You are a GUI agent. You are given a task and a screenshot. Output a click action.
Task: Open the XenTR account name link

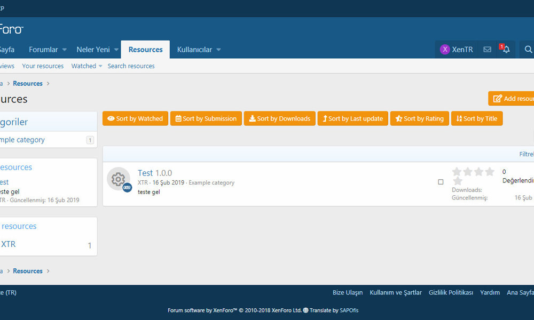coord(462,50)
